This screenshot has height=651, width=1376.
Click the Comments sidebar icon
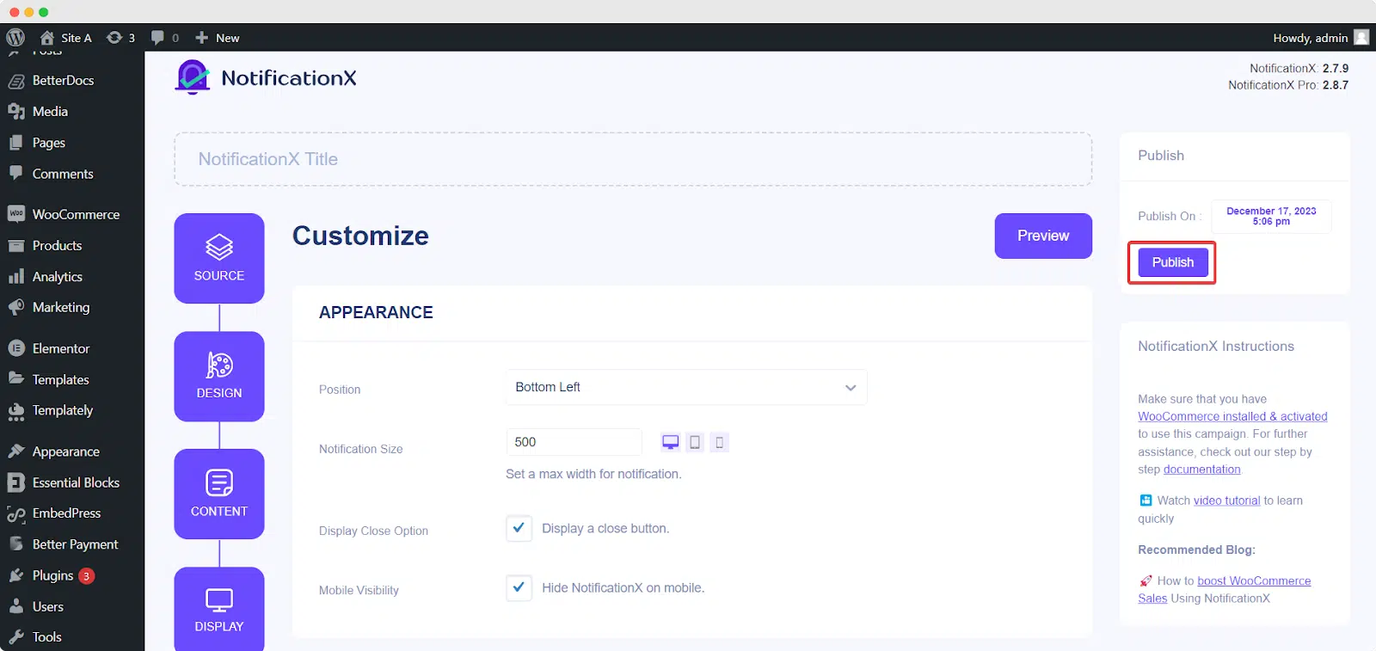point(15,173)
